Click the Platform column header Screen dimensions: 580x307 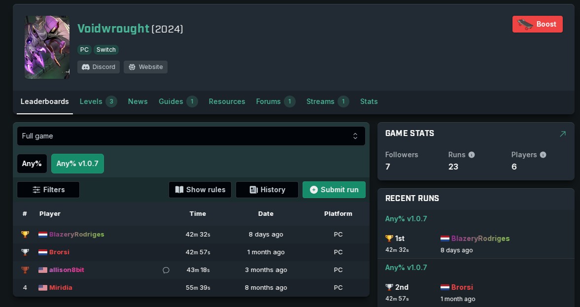(x=338, y=214)
